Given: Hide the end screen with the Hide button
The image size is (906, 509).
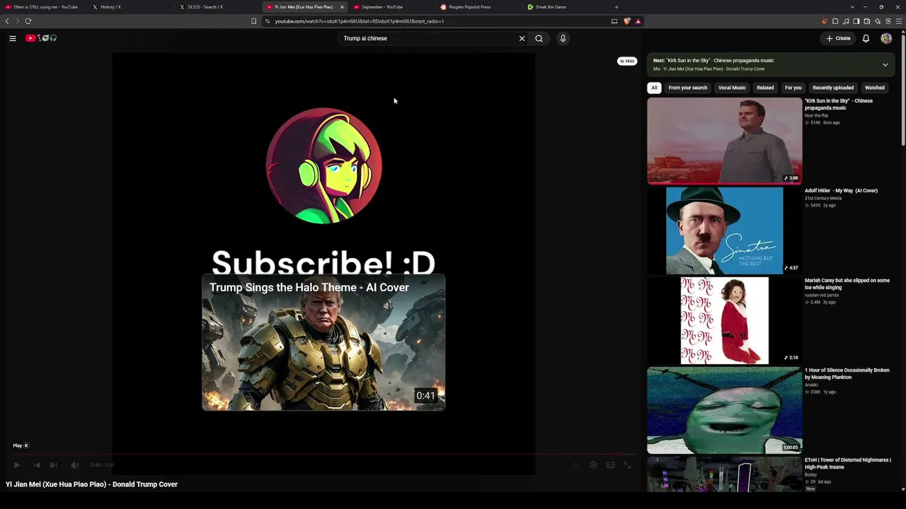Looking at the screenshot, I should [x=627, y=61].
